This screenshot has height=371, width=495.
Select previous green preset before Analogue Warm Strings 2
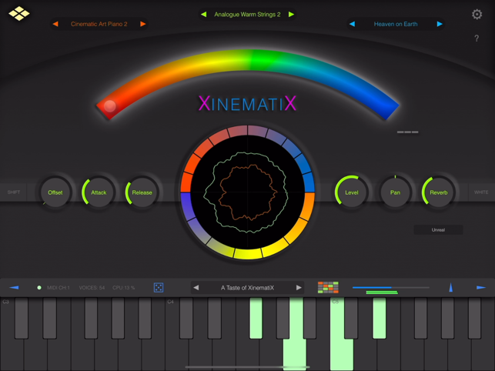click(x=204, y=14)
